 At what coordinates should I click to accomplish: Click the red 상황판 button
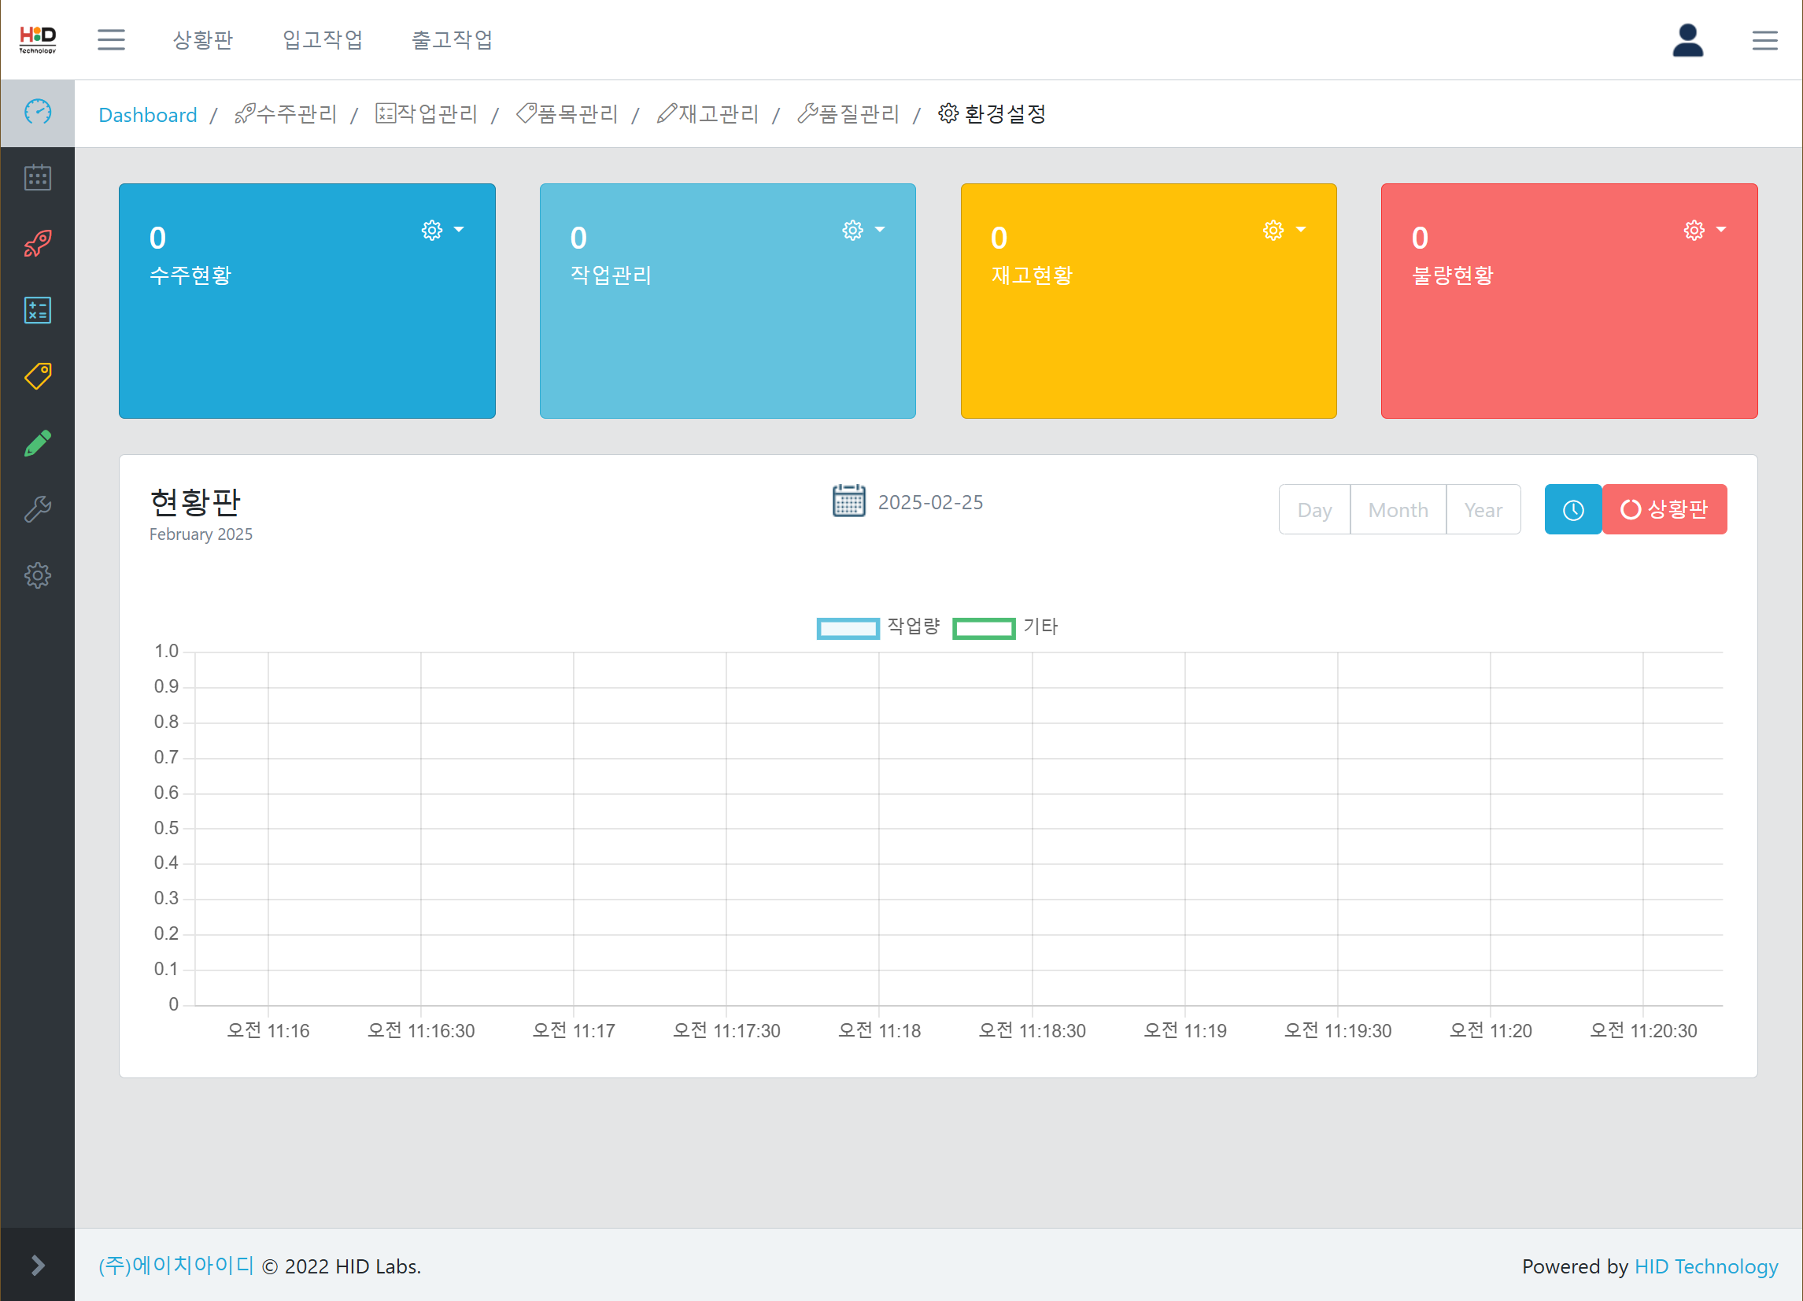point(1664,509)
